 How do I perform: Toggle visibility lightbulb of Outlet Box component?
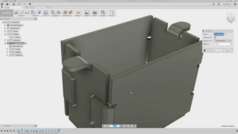[x=8, y=43]
